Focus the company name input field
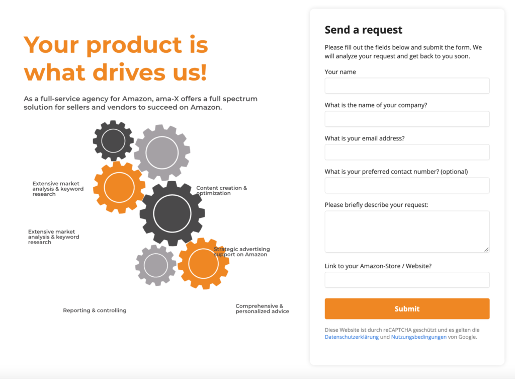Image resolution: width=515 pixels, height=379 pixels. click(x=407, y=119)
